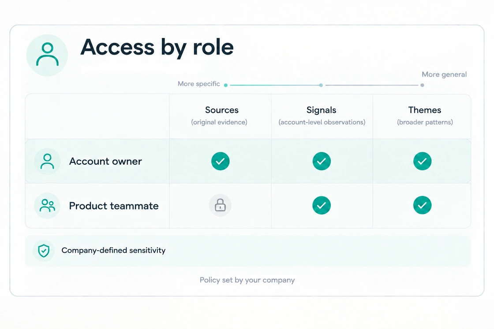Image resolution: width=494 pixels, height=329 pixels.
Task: Click the More general label
Action: [444, 74]
